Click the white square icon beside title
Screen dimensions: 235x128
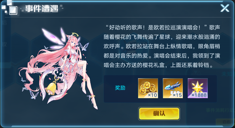[13, 10]
